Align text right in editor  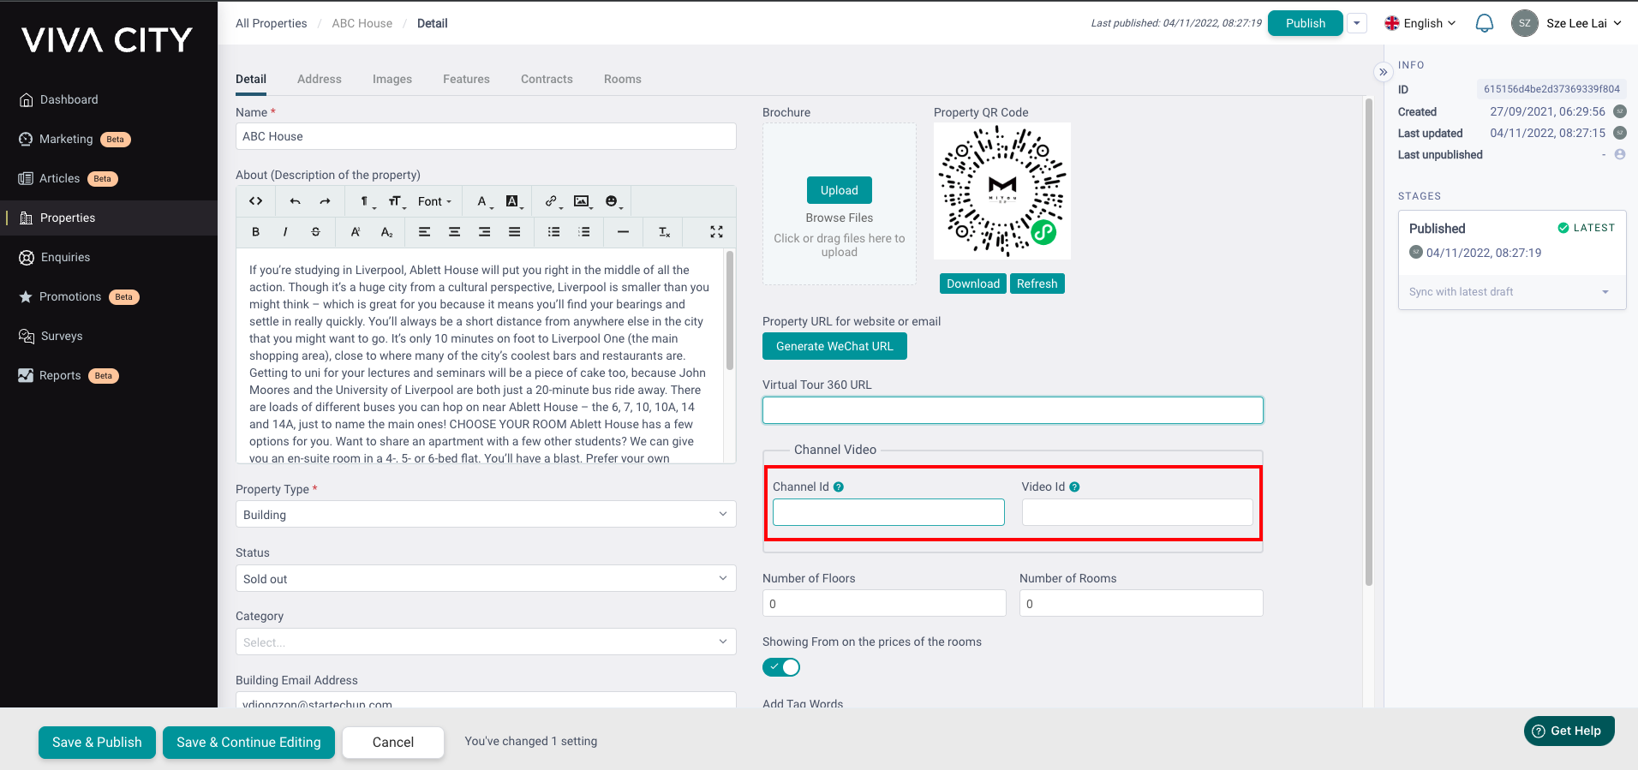[x=484, y=232]
